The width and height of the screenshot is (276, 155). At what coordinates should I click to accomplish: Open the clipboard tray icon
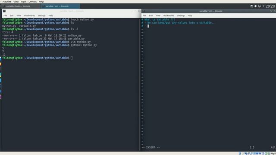pyautogui.click(x=251, y=6)
